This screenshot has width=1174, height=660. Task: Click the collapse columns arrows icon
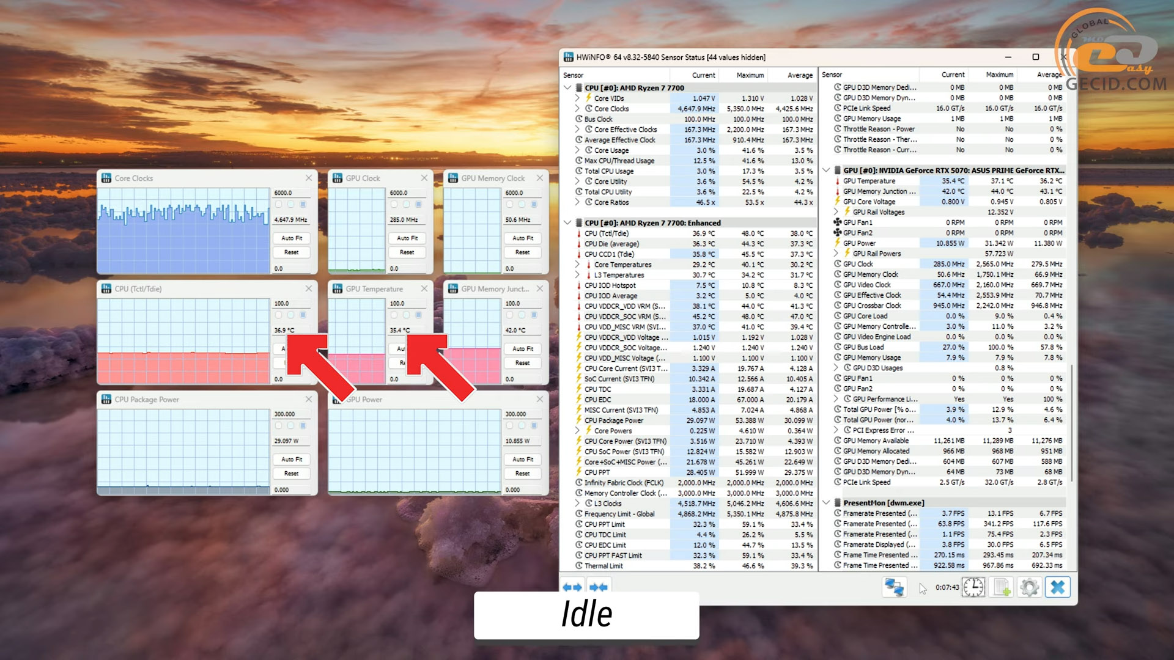[x=598, y=587]
